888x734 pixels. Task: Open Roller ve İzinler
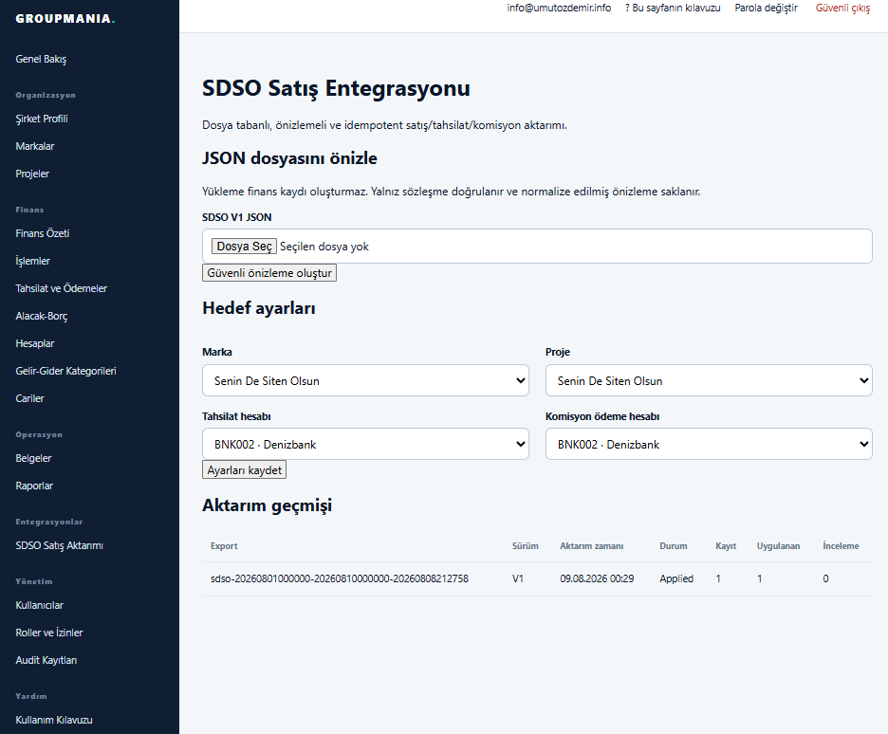click(x=49, y=633)
